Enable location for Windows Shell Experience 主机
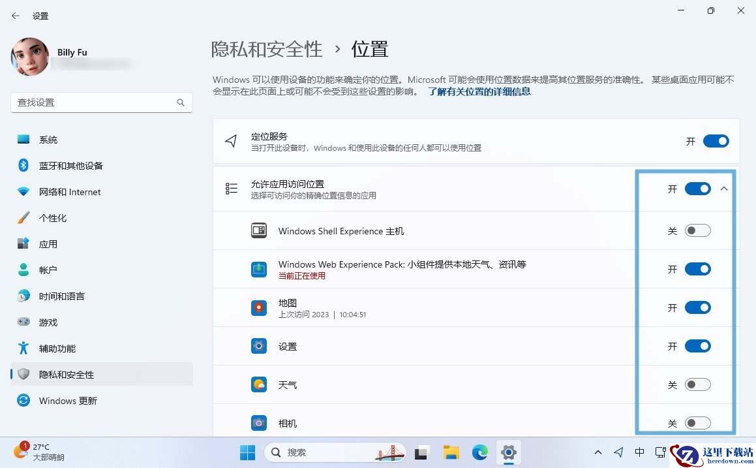This screenshot has height=468, width=756. [x=698, y=230]
